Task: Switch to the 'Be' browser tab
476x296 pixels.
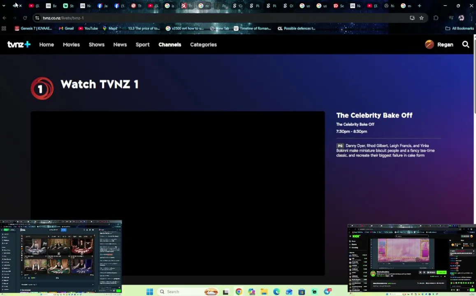Action: click(51, 6)
